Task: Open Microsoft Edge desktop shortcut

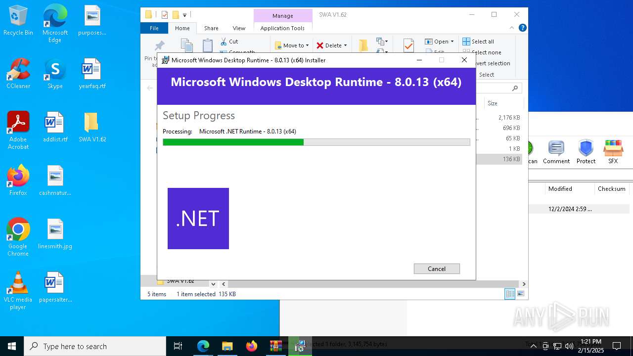Action: [55, 25]
